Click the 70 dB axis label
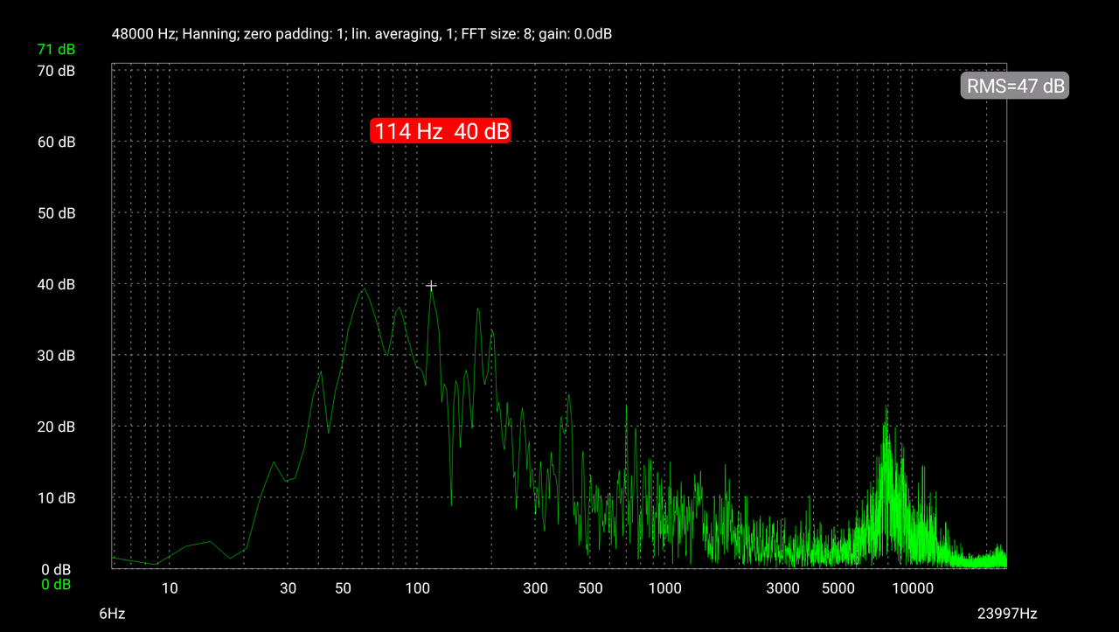Image resolution: width=1119 pixels, height=632 pixels. tap(57, 71)
